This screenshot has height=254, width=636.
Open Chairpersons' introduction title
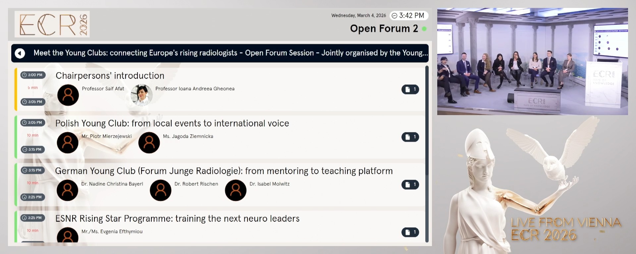[x=110, y=76]
